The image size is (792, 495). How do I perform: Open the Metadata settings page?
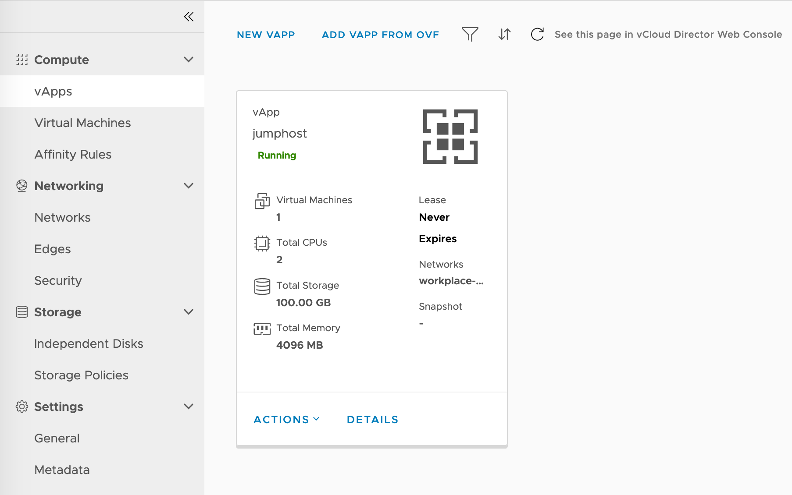tap(62, 470)
